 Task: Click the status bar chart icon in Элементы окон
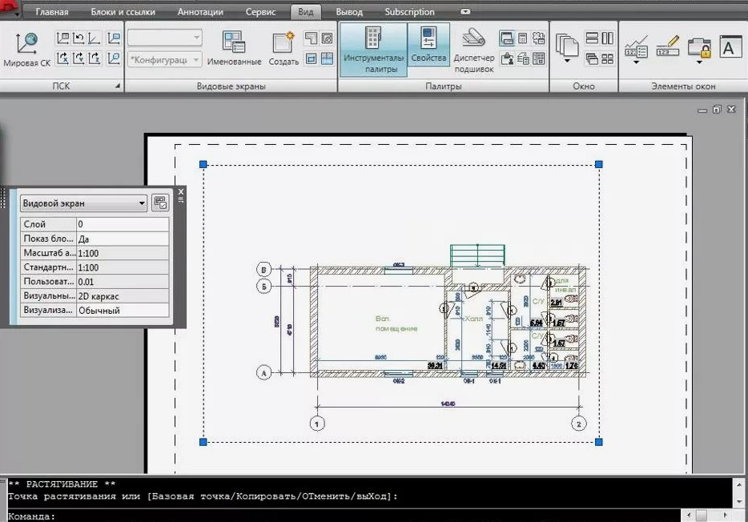click(x=637, y=46)
